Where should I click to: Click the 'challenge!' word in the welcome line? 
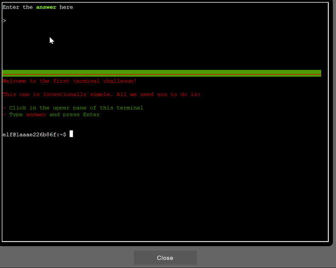pos(120,81)
